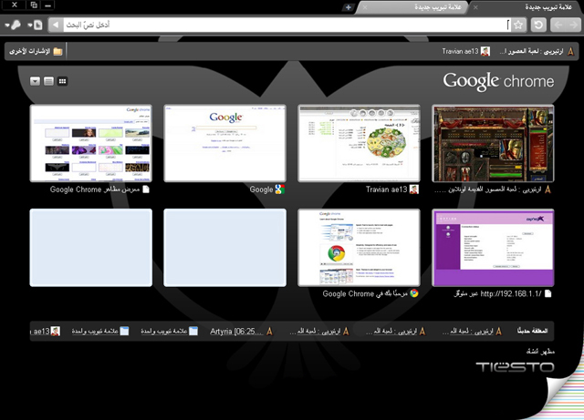The height and width of the screenshot is (420, 584).
Task: Close the active new tab
Action: [475, 7]
